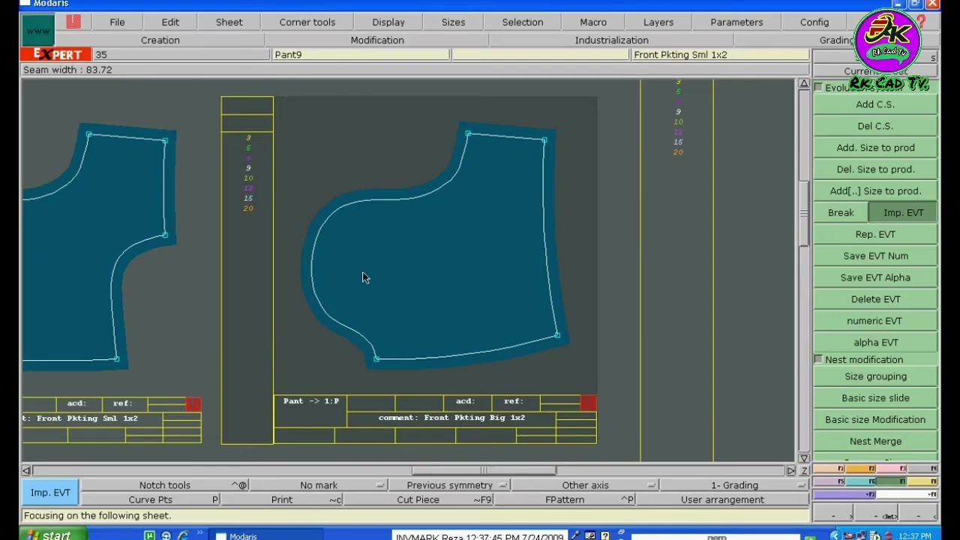The width and height of the screenshot is (960, 540).
Task: Toggle the Evolution checkbox
Action: 818,88
